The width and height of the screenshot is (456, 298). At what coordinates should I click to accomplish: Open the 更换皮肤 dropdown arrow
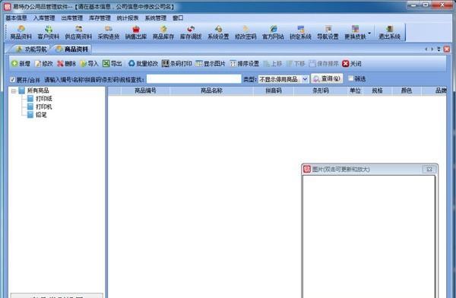tap(369, 33)
